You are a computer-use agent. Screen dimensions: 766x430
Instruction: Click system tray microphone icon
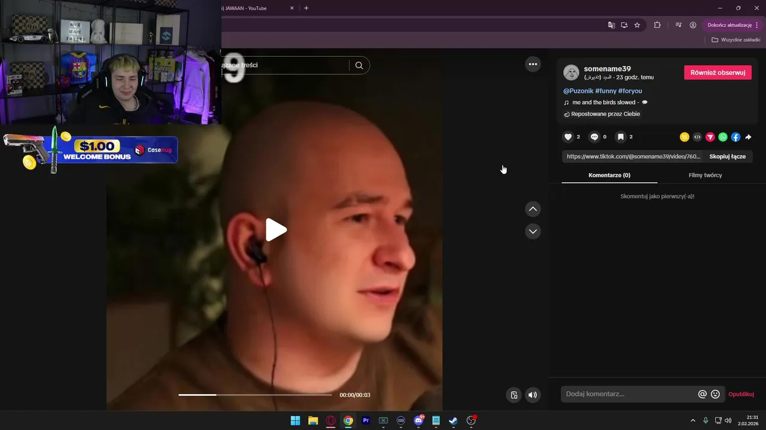(706, 420)
